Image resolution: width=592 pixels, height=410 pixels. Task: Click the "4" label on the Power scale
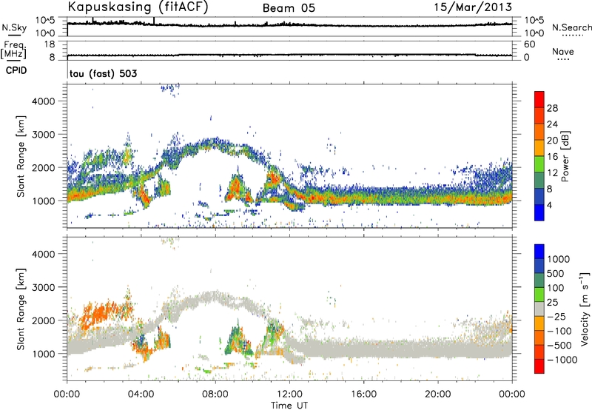pos(549,205)
